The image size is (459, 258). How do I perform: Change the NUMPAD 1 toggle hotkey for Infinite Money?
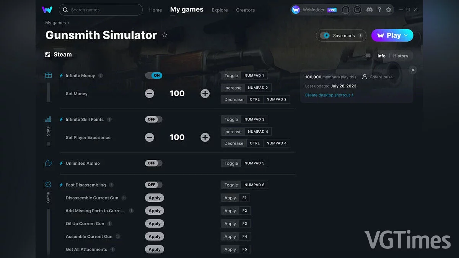(x=254, y=76)
